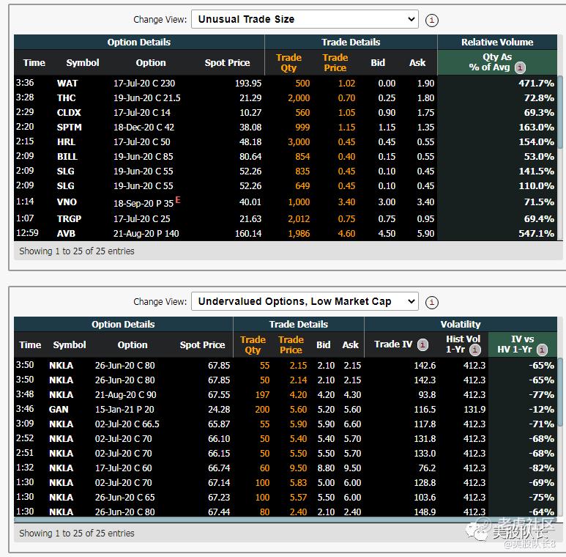Sort top table by Symbol column
566x557 pixels.
[x=83, y=63]
